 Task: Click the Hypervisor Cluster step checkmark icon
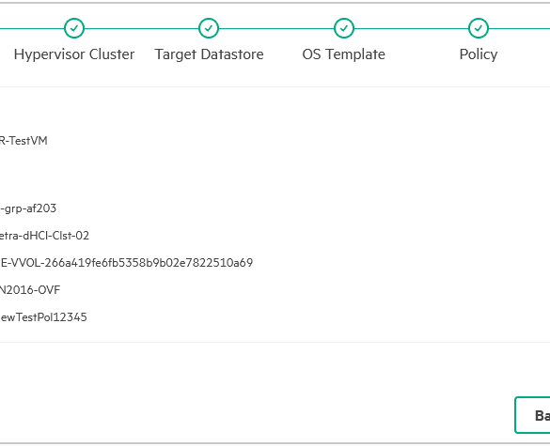pos(74,28)
